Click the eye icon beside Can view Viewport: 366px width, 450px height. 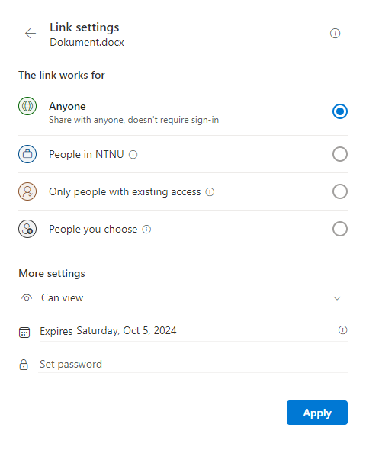click(x=27, y=298)
